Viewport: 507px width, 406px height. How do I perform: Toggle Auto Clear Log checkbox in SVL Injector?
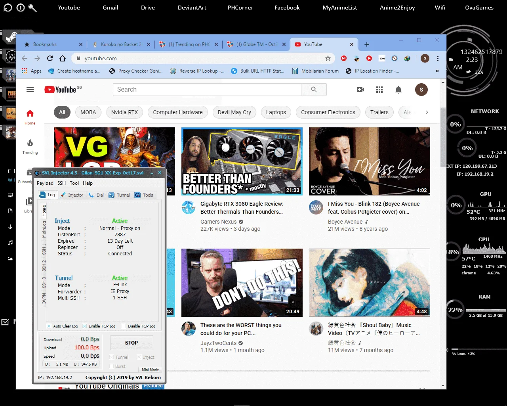pyautogui.click(x=49, y=326)
